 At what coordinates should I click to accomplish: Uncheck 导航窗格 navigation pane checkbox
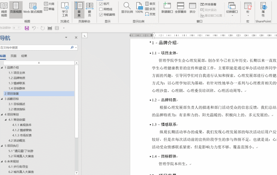(x=101, y=15)
